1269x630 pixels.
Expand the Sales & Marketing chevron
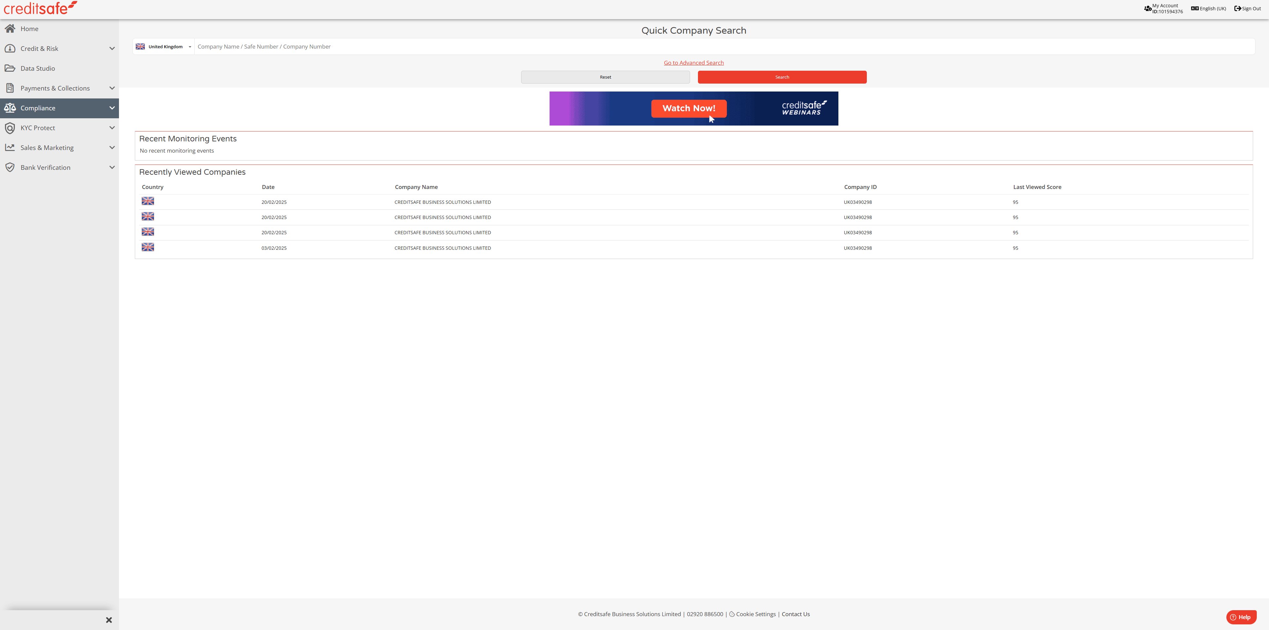pos(112,148)
